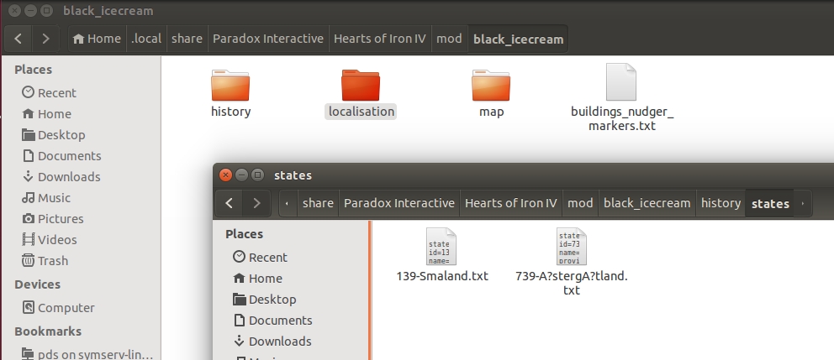Open mod breadcrumb in states window
The height and width of the screenshot is (360, 834).
click(580, 203)
